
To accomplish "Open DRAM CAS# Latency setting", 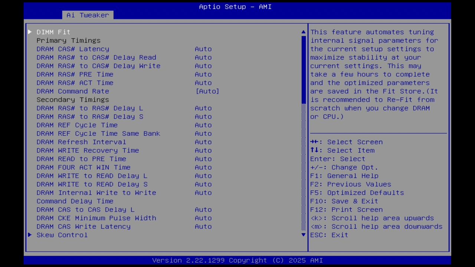I will (x=111, y=49).
